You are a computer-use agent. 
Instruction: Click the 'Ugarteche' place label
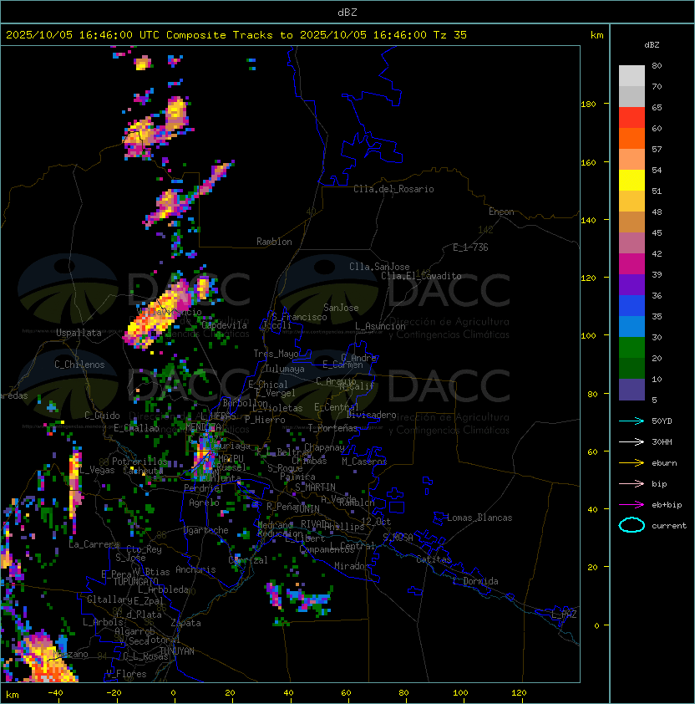(205, 530)
